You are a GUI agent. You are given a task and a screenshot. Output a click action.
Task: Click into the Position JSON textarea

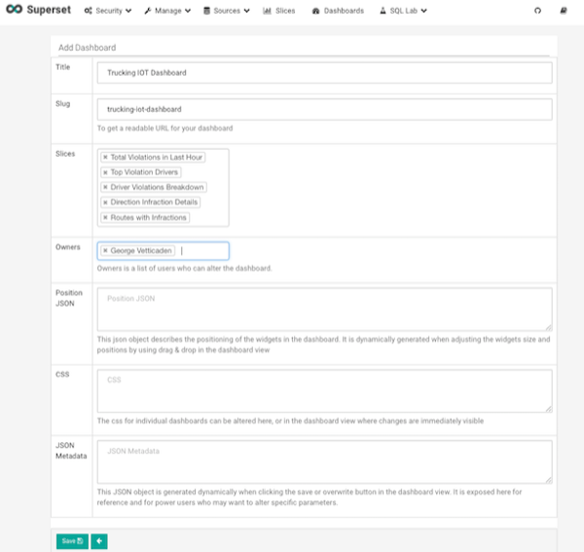(x=324, y=309)
